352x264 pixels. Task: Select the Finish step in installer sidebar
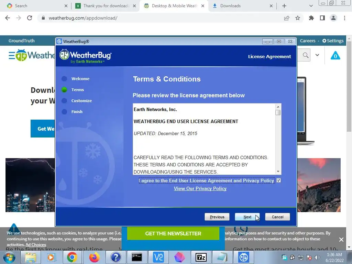pos(77,112)
